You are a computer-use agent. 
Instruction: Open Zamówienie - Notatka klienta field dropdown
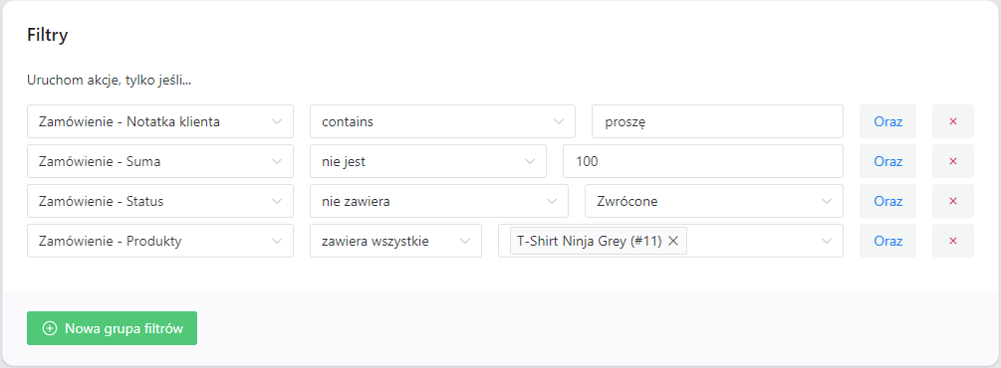[x=160, y=121]
